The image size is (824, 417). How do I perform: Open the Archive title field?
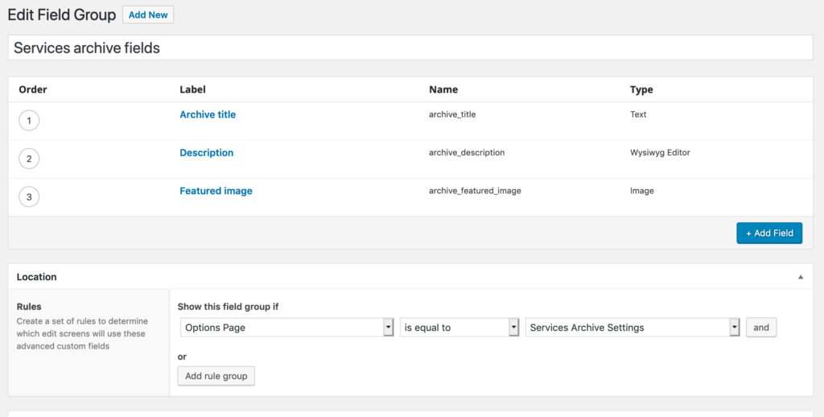tap(208, 114)
